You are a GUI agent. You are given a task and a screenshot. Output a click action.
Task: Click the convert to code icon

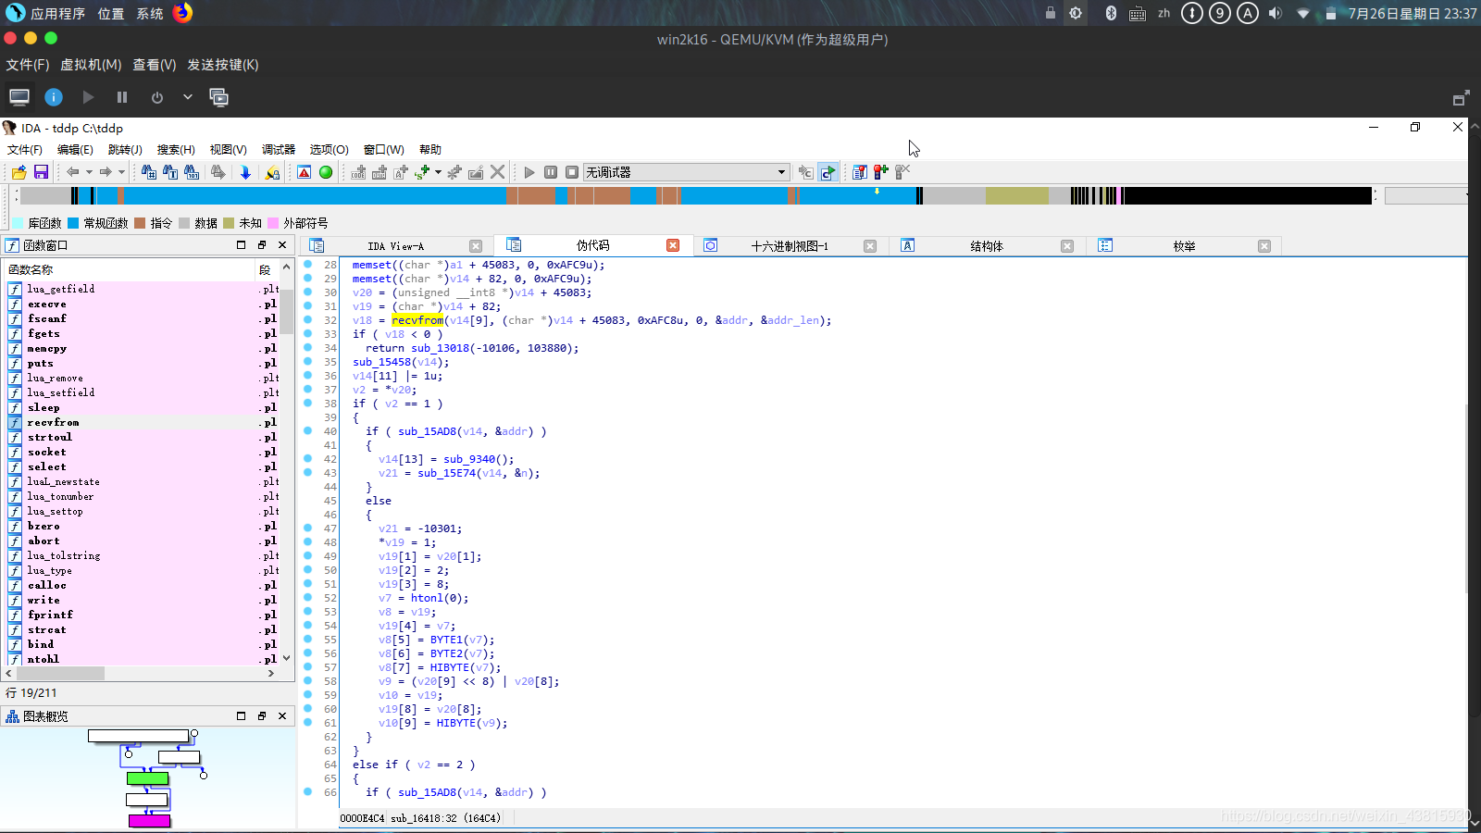tap(358, 172)
